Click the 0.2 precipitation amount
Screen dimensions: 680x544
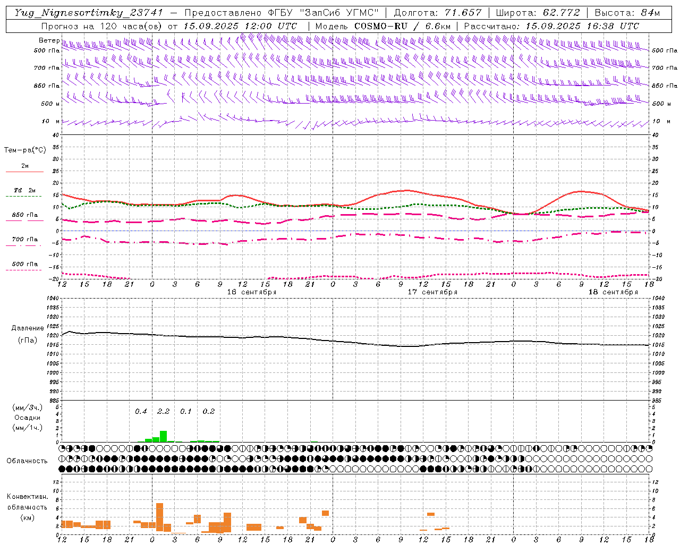coord(209,411)
